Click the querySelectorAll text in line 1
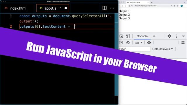Image resolution: width=187 pixels, height=105 pixels. pos(89,16)
